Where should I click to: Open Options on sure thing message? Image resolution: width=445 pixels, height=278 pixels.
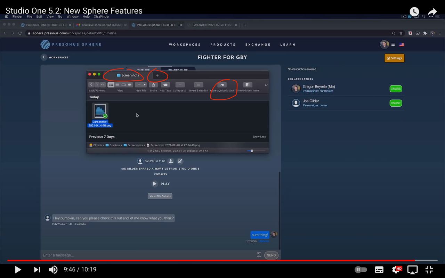pyautogui.click(x=264, y=241)
